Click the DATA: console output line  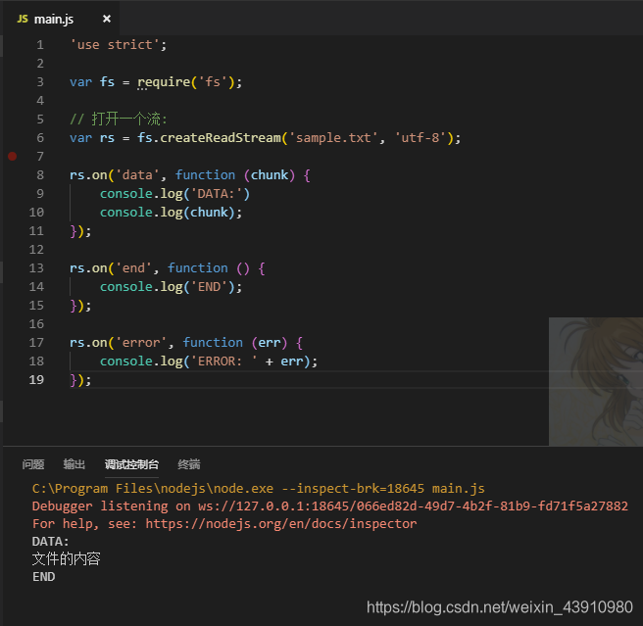pos(50,542)
